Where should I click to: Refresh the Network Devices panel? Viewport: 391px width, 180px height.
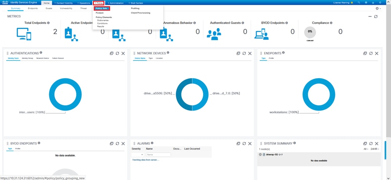pos(244,53)
